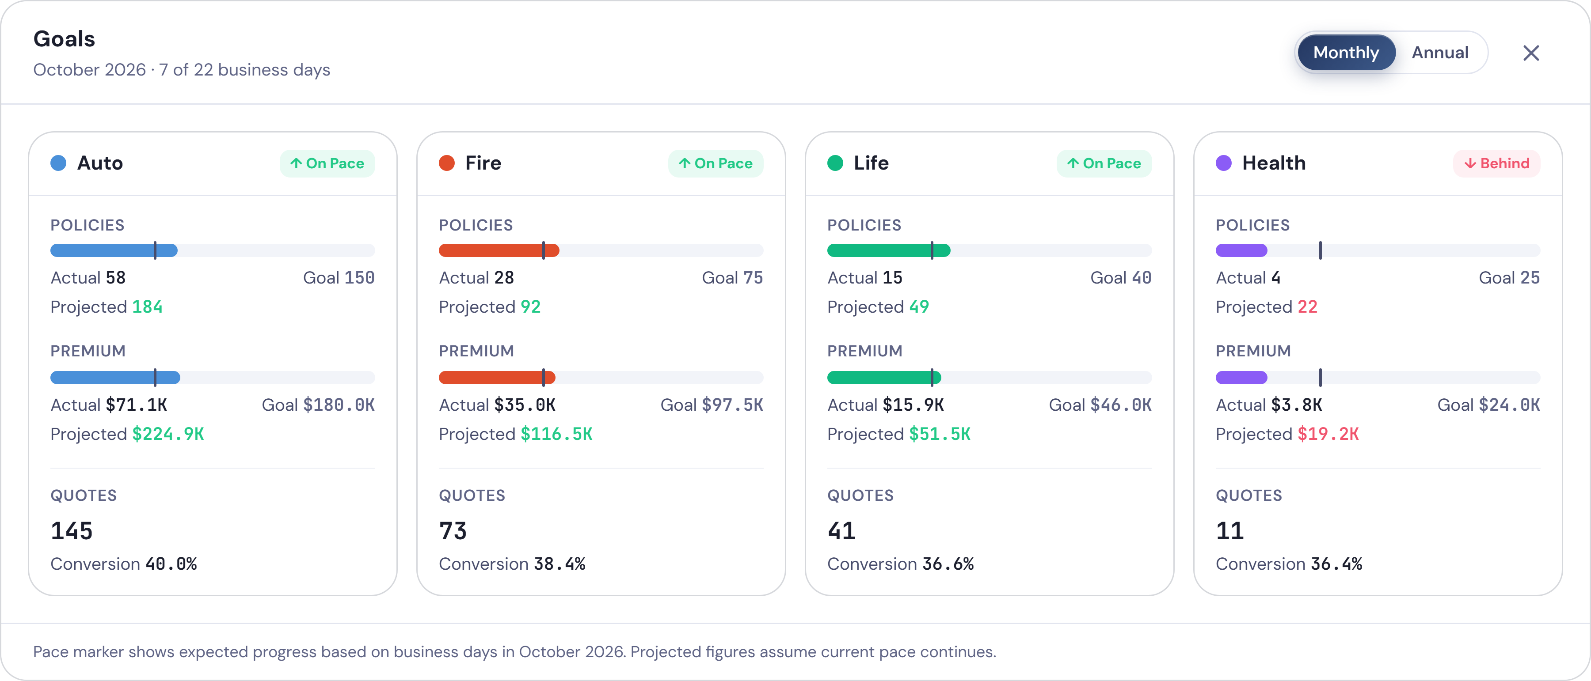Click the Auto policies progress bar
Screen dimensions: 1591x681
(213, 251)
